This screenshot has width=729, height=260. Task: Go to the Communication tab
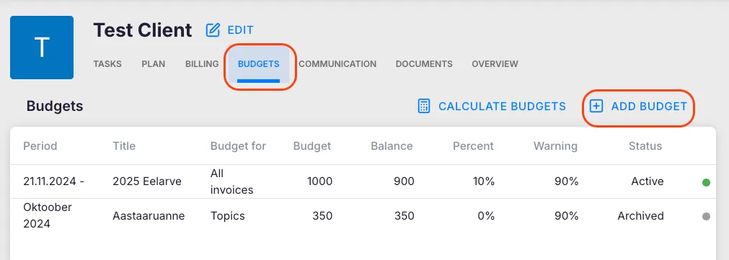[x=337, y=64]
